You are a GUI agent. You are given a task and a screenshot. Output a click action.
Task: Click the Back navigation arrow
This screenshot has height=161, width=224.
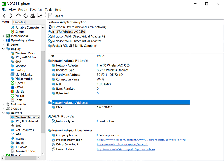click(x=4, y=16)
